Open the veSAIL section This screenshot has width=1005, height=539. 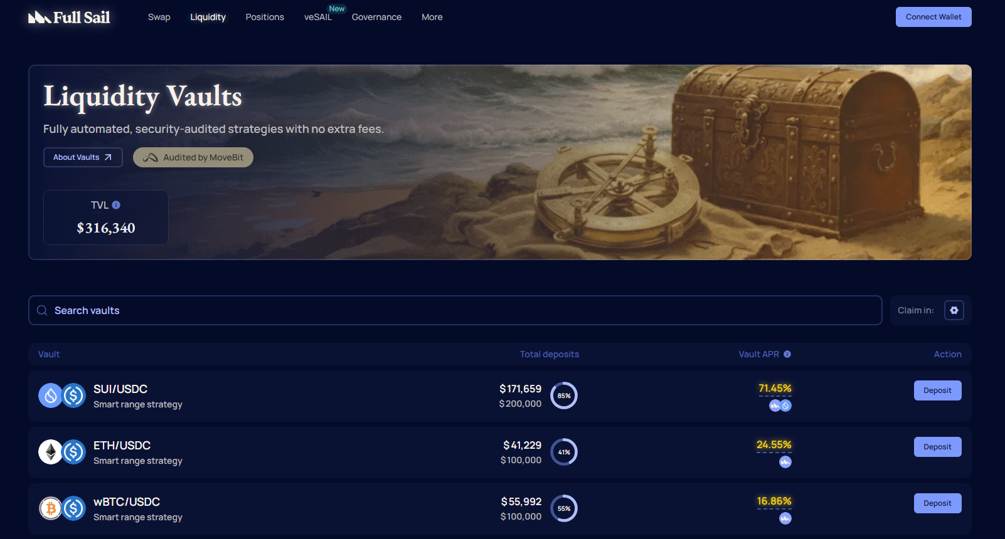(318, 17)
